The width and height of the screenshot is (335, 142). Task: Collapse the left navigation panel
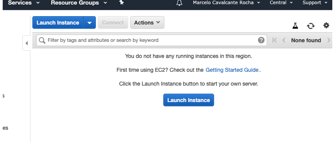tap(27, 43)
